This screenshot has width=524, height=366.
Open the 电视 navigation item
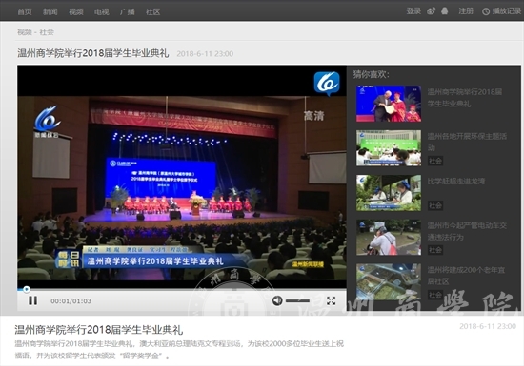tap(102, 12)
